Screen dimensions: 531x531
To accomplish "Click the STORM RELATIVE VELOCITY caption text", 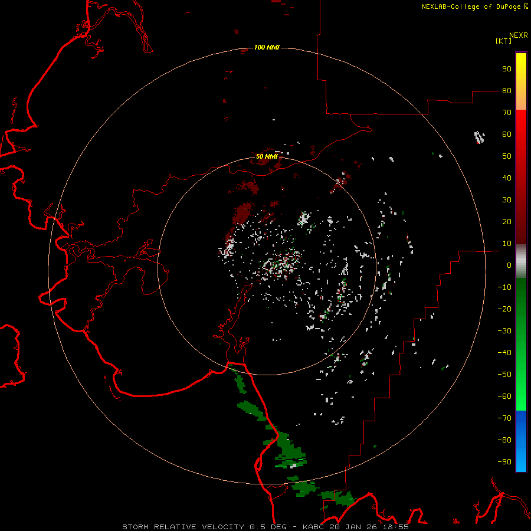I will point(183,527).
